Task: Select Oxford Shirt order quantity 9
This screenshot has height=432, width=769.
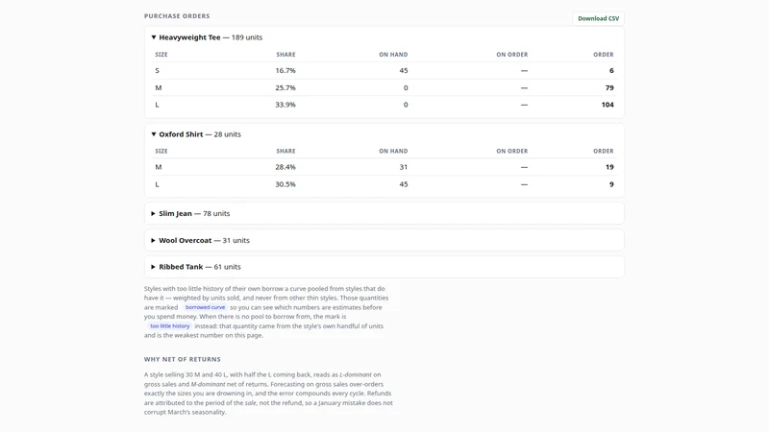Action: click(x=611, y=184)
